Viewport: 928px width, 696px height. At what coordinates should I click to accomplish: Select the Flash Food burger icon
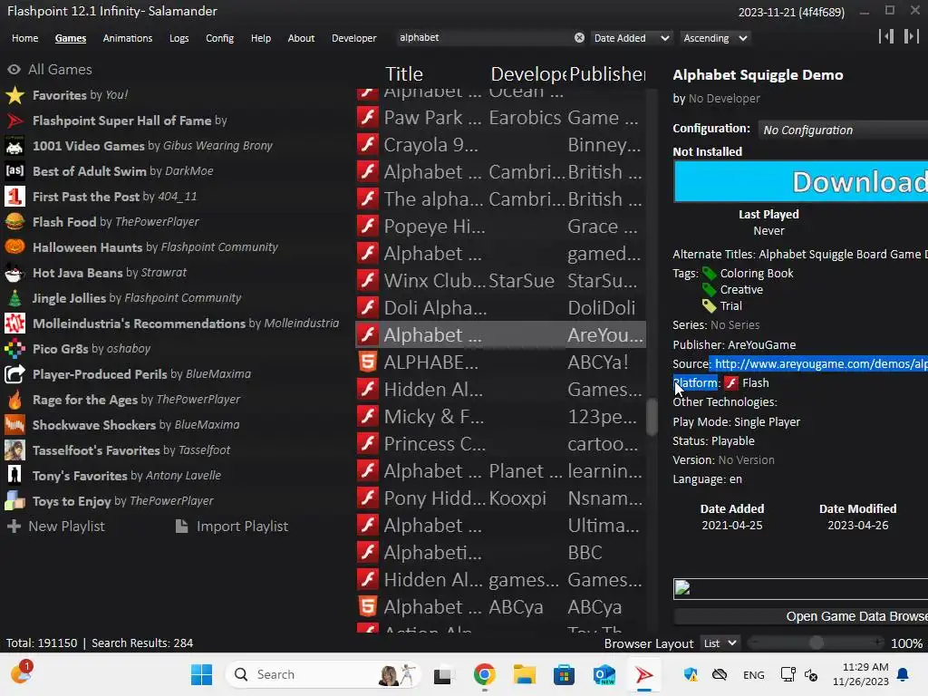[14, 222]
